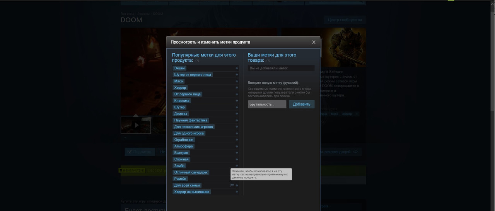Image resolution: width=495 pixels, height=211 pixels.
Task: Select the Для одного игрока tag label
Action: pos(189,133)
